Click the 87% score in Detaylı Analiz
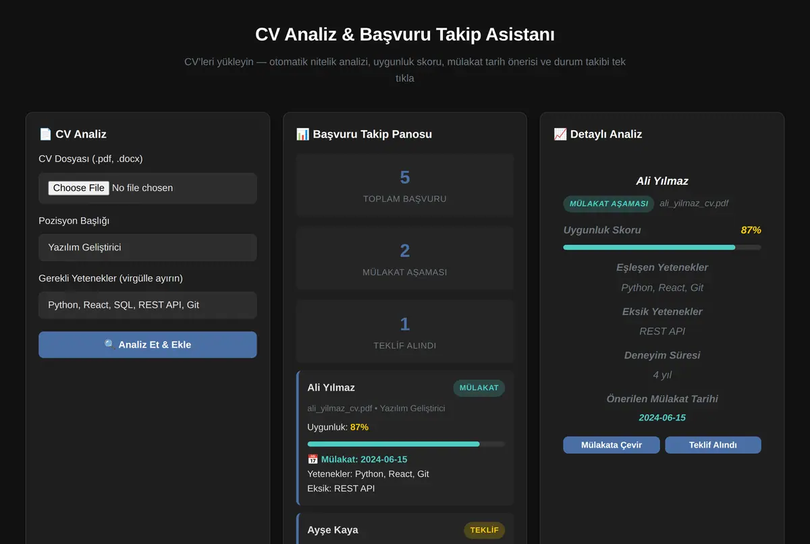Viewport: 810px width, 544px height. click(x=751, y=230)
